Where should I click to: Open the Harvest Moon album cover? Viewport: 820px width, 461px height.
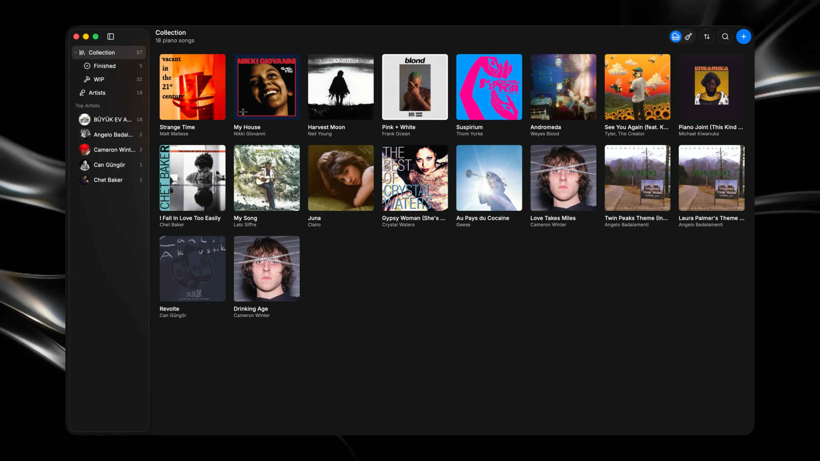(x=341, y=87)
